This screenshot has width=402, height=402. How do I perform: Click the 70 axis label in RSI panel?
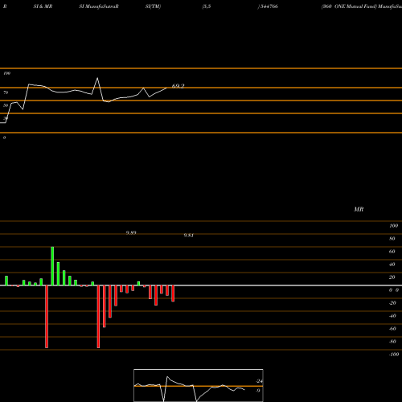pos(6,92)
